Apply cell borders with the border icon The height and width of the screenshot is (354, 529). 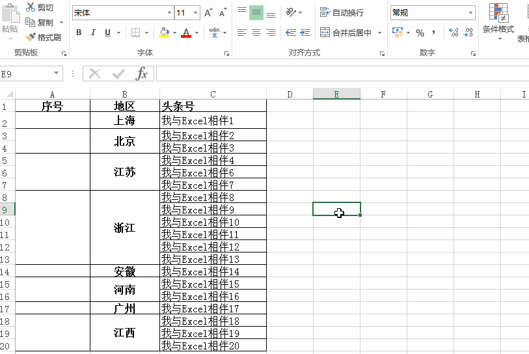135,33
